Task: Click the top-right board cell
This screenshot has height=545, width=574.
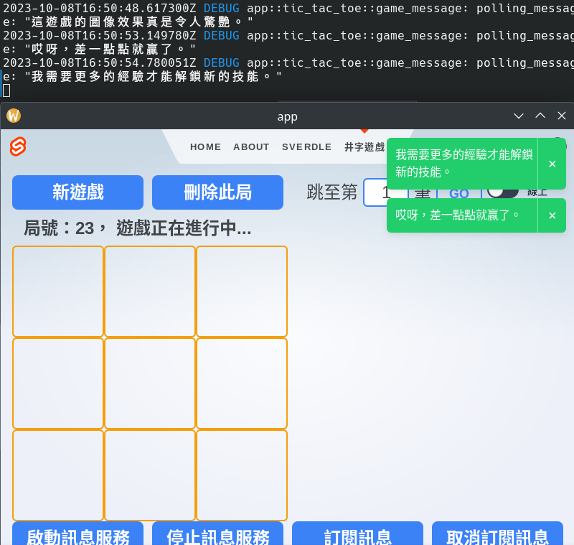Action: coord(242,292)
